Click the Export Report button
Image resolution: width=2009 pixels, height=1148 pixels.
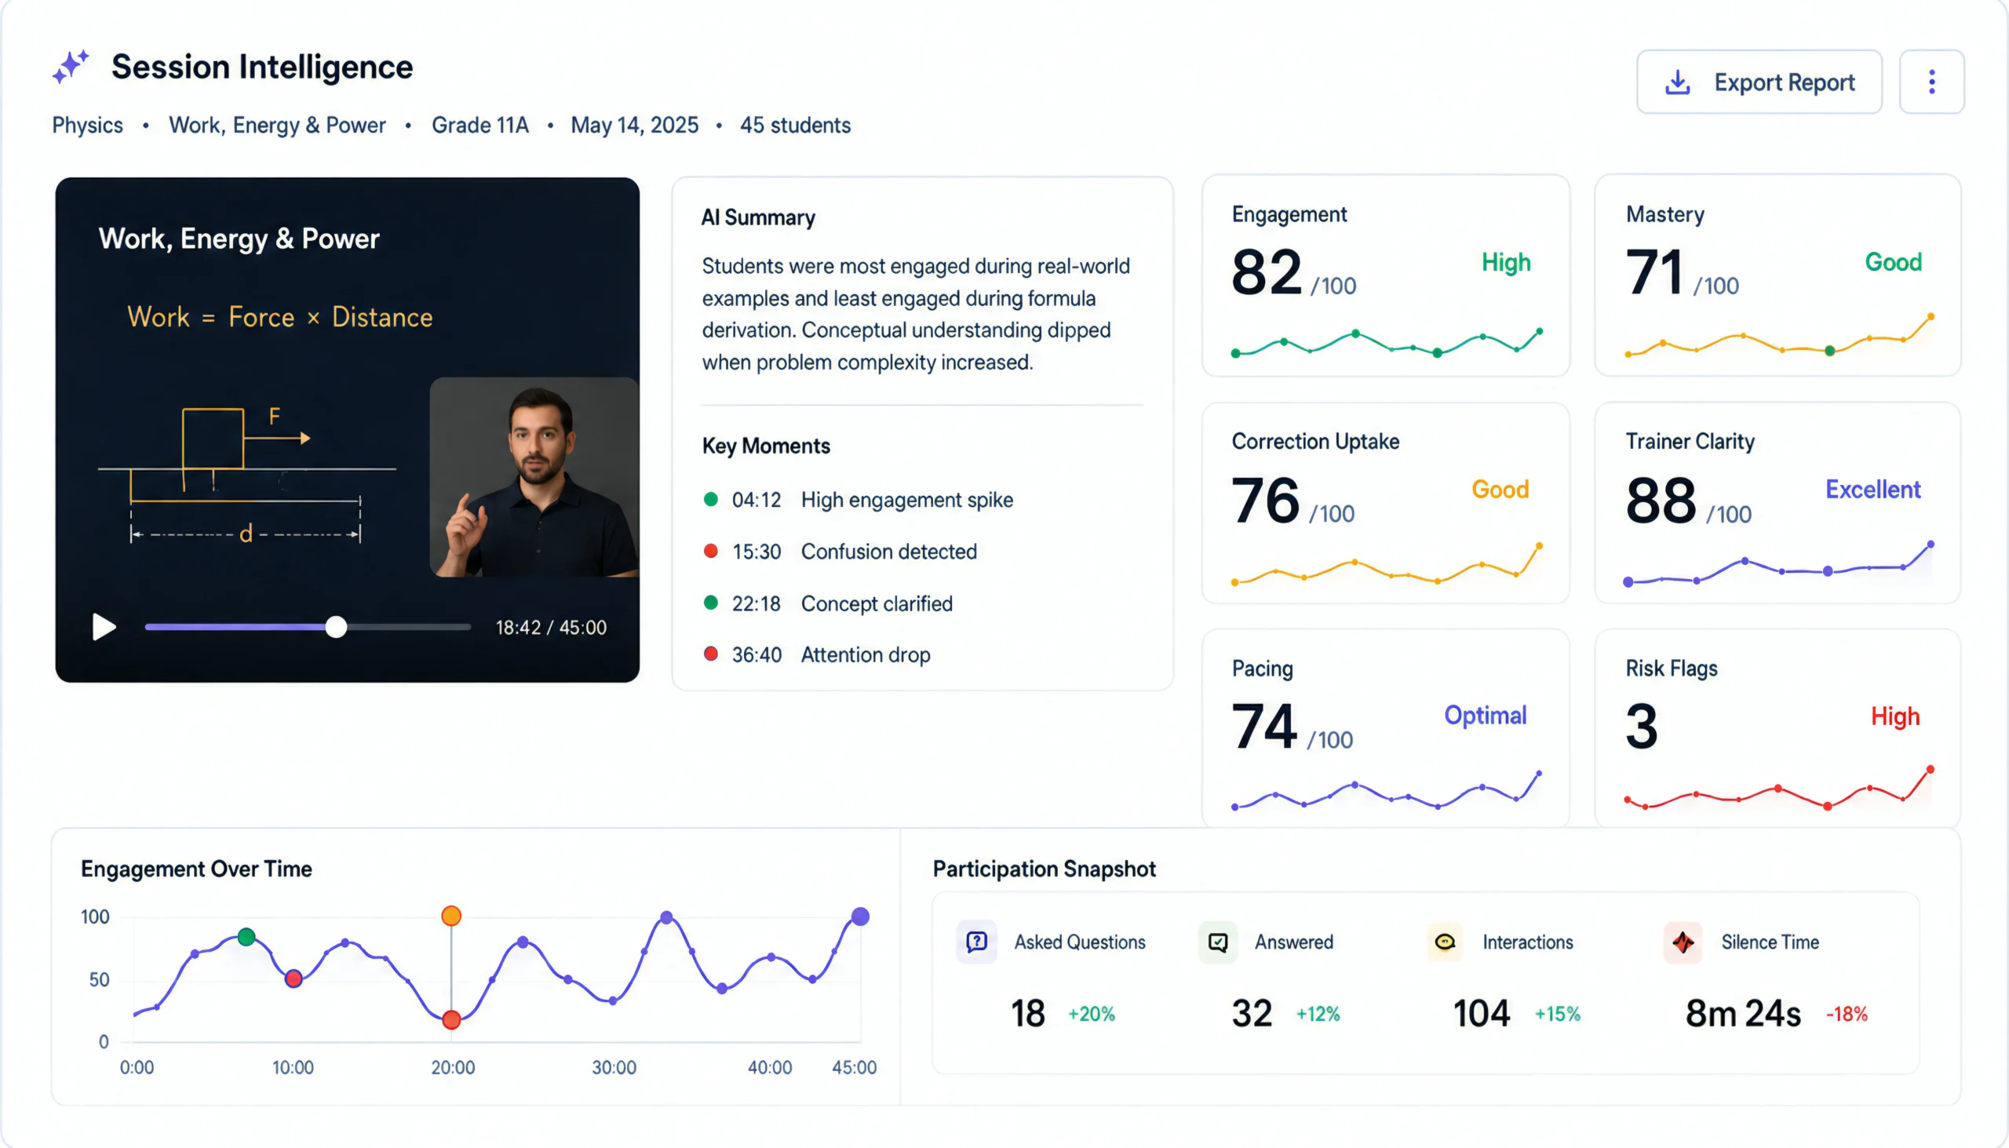coord(1759,82)
